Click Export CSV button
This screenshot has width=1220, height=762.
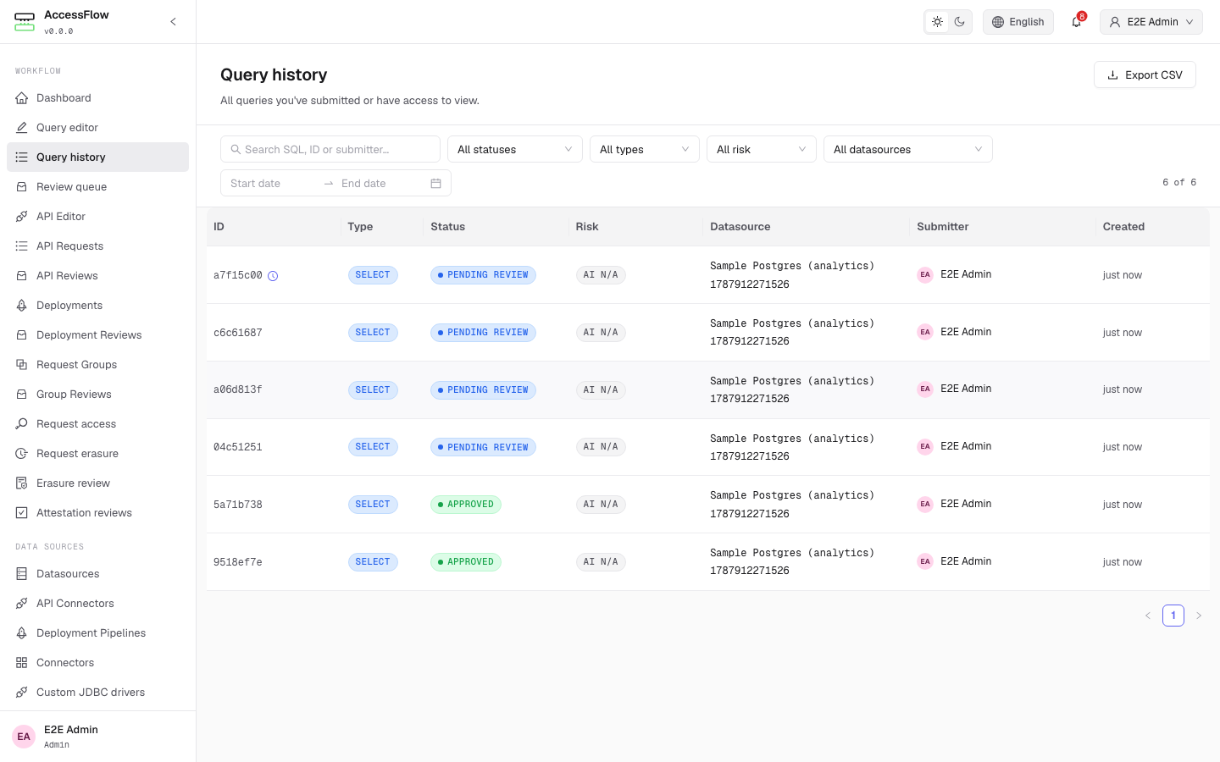pos(1145,75)
